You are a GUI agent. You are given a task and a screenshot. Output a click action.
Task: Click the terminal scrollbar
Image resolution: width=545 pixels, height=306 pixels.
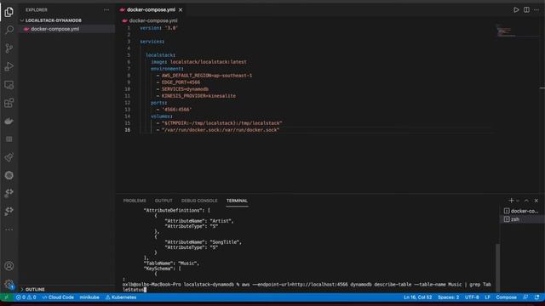click(x=497, y=268)
